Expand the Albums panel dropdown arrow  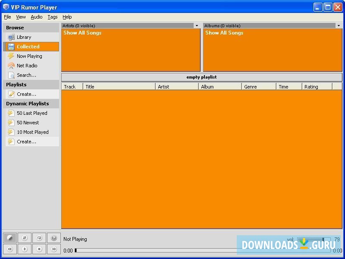[x=339, y=26]
